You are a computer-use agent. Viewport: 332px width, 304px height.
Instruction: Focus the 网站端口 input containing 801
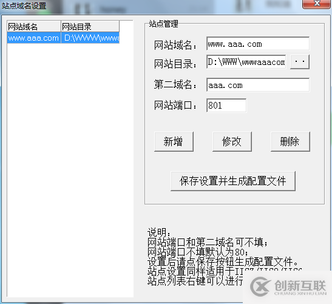pyautogui.click(x=226, y=105)
